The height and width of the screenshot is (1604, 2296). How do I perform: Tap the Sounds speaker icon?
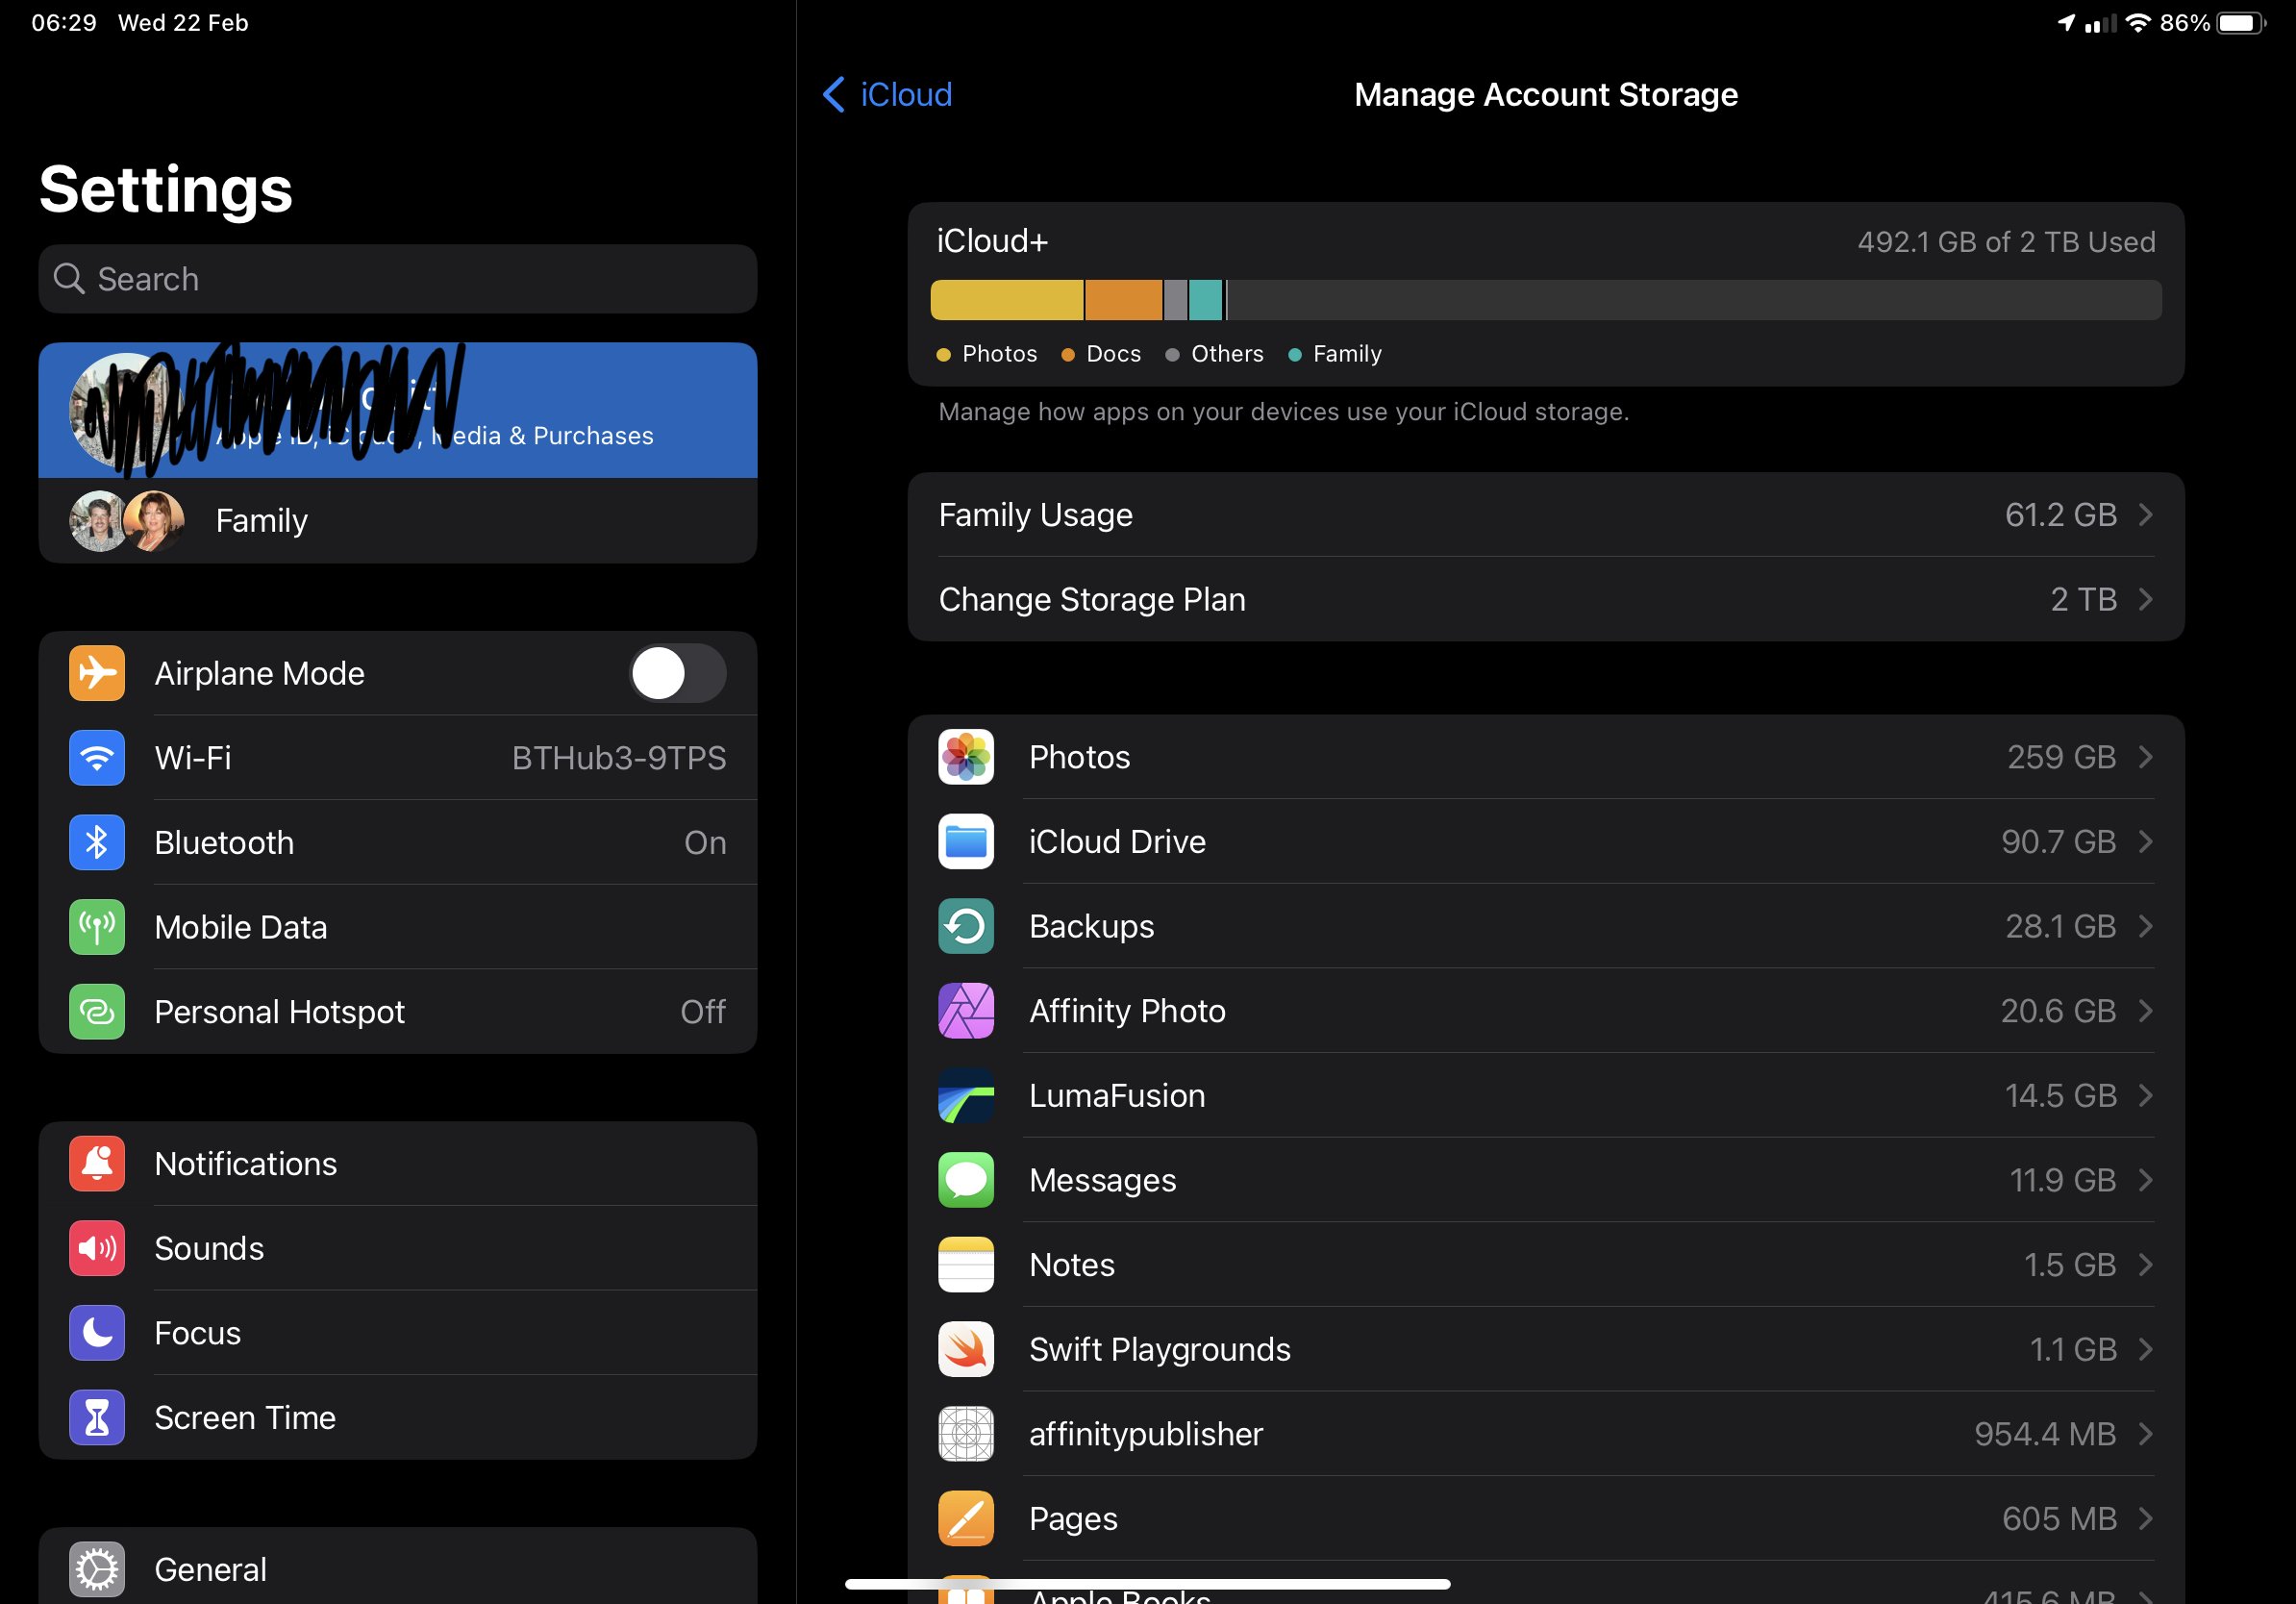pos(97,1248)
